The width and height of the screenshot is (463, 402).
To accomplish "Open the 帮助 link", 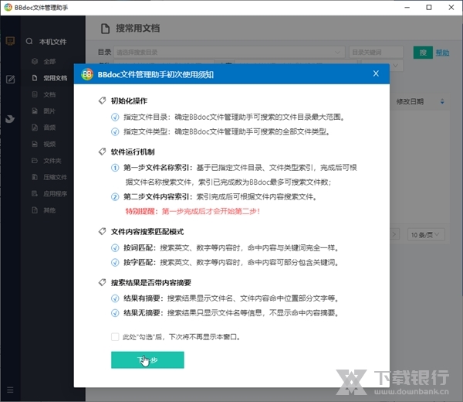I will click(442, 53).
